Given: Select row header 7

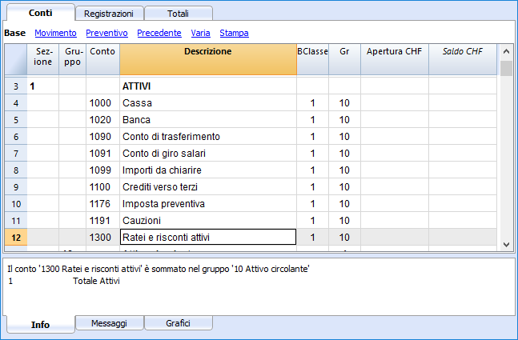Looking at the screenshot, I should click(x=15, y=154).
